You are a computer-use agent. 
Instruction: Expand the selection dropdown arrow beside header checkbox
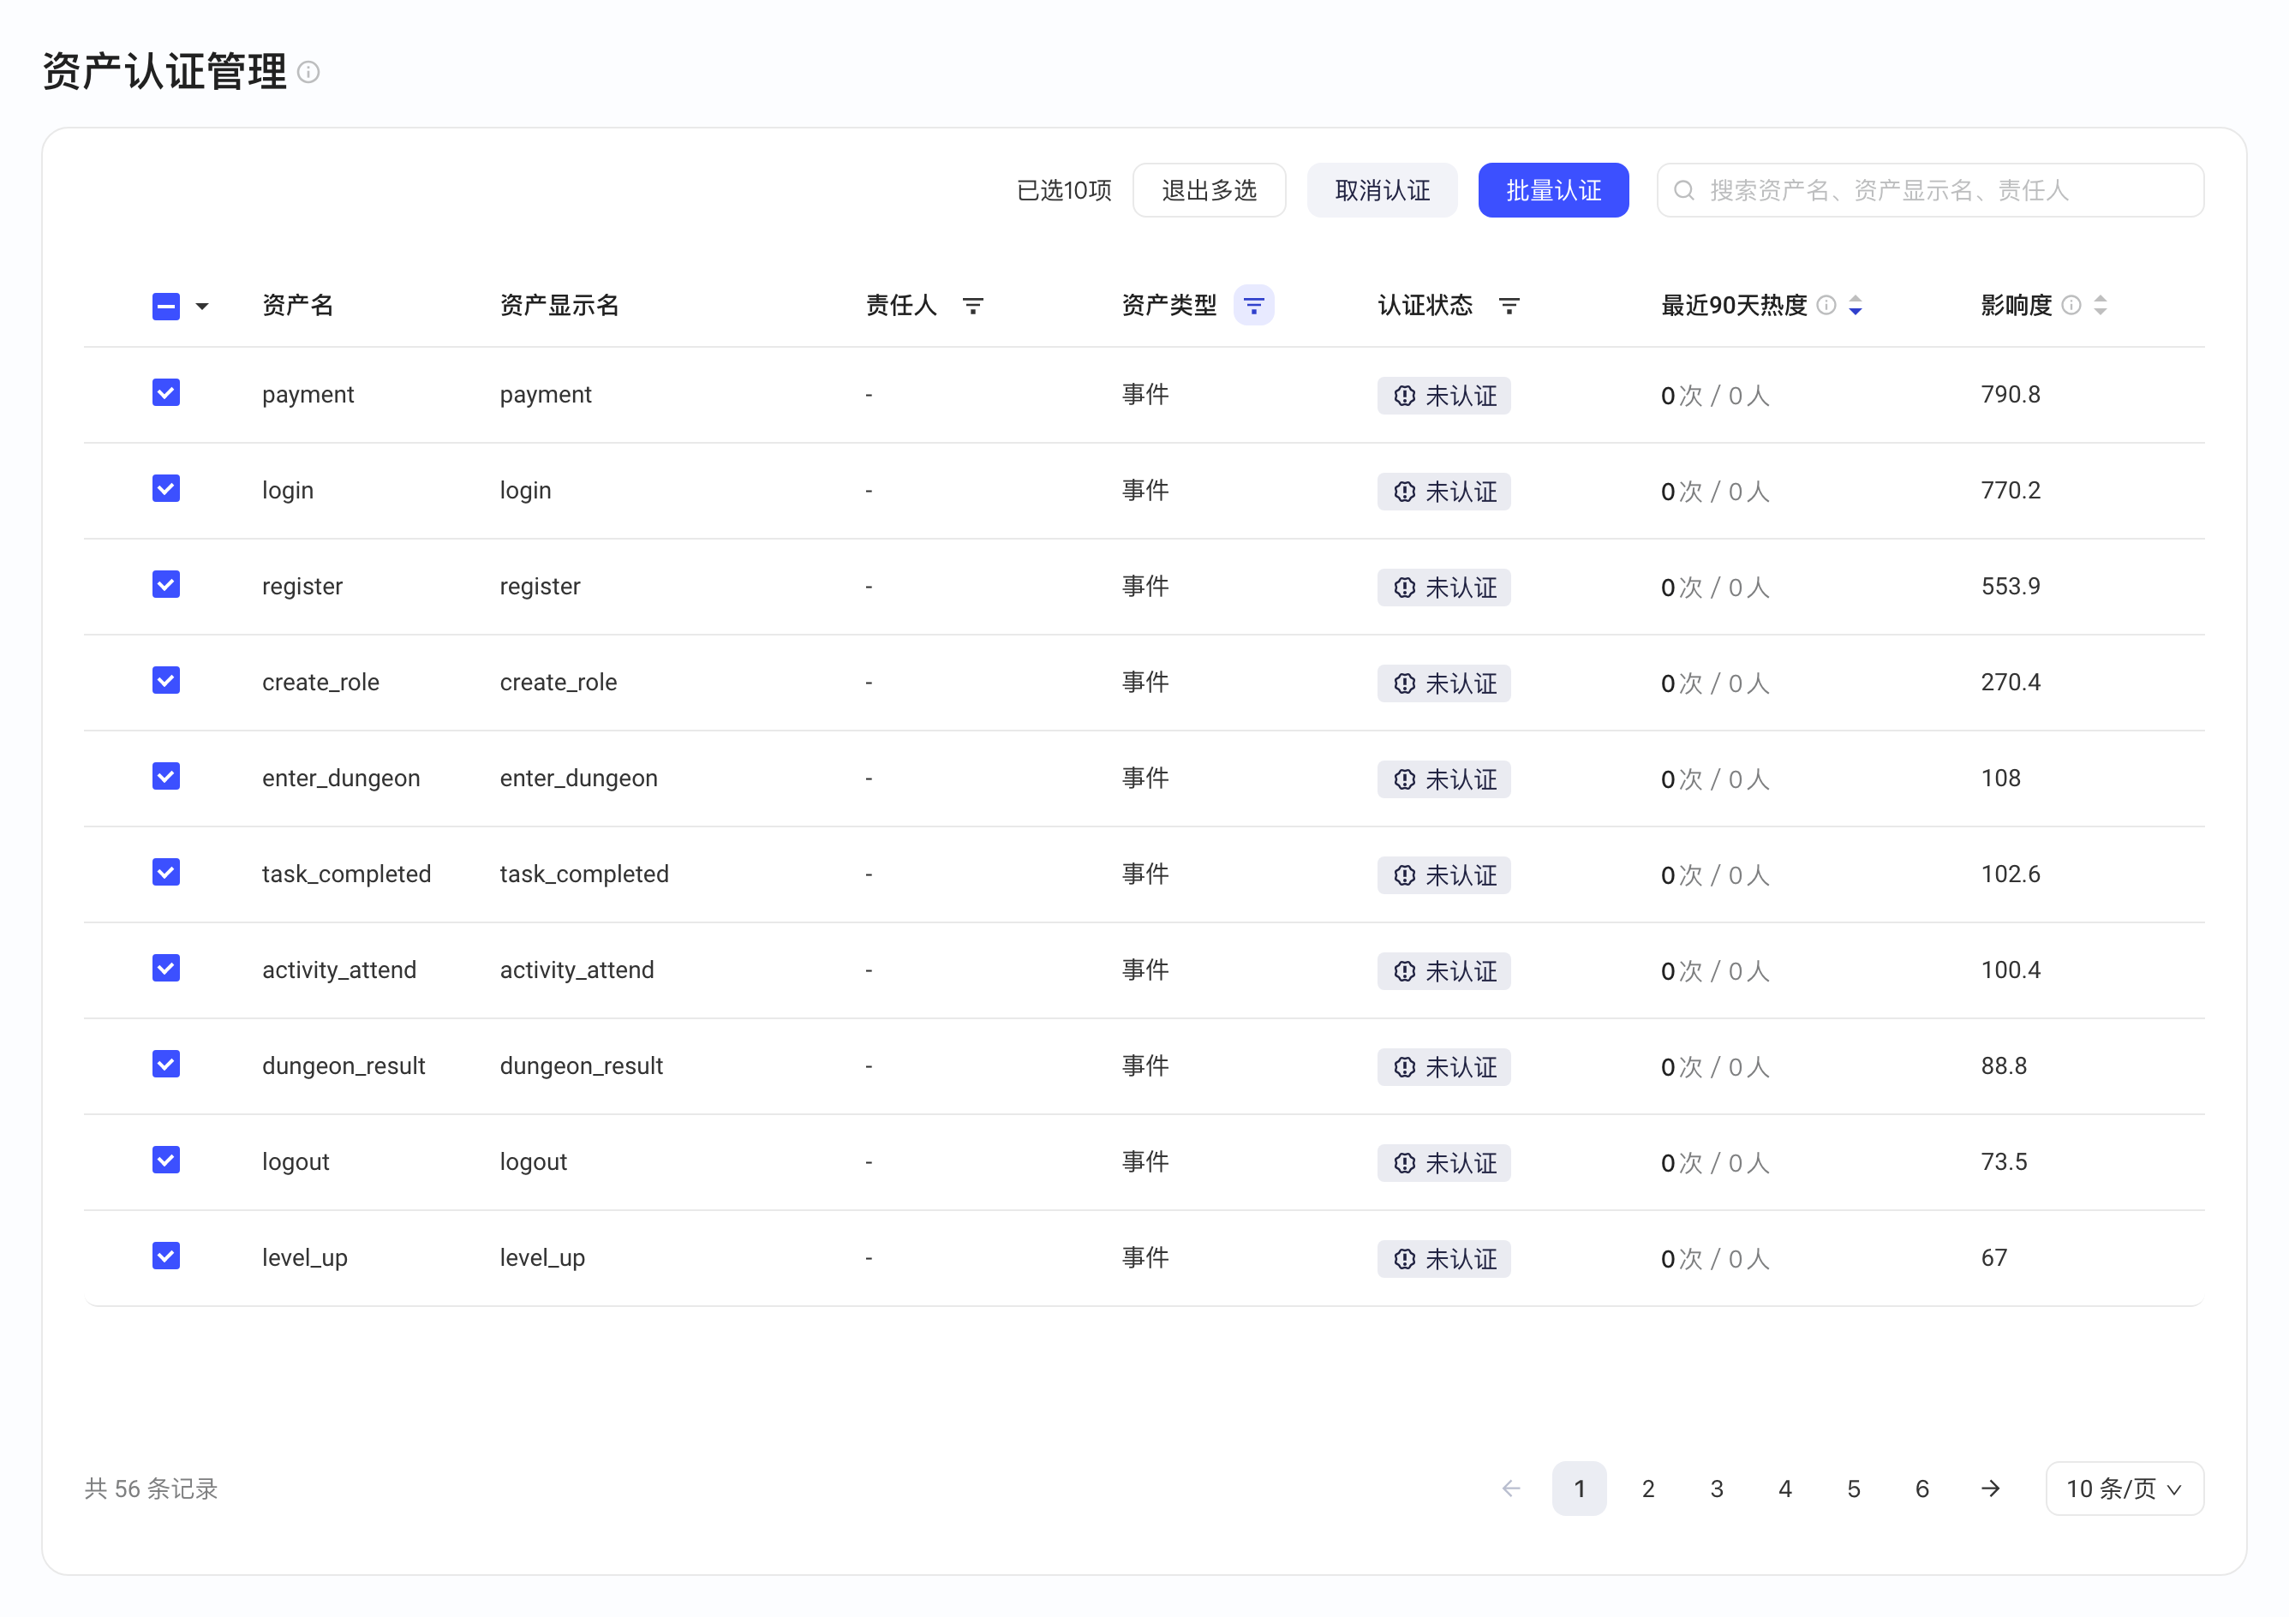coord(202,306)
